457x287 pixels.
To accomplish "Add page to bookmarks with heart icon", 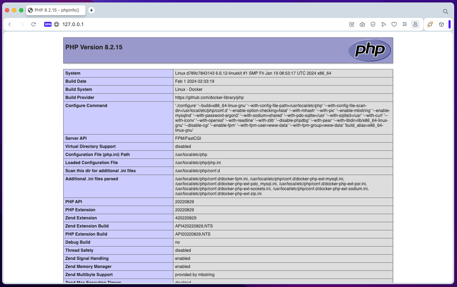I will pyautogui.click(x=394, y=24).
